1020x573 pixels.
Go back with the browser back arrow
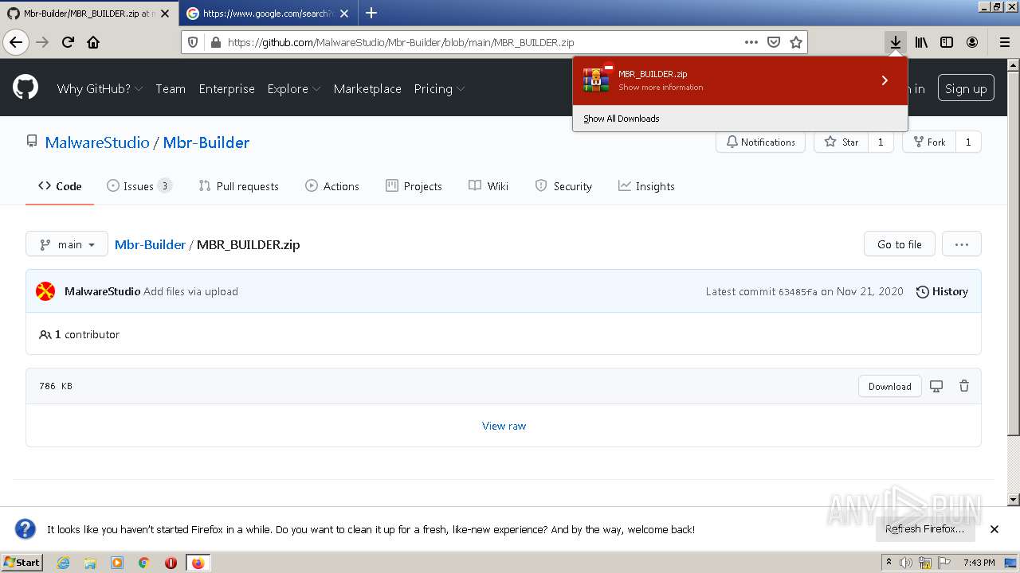[16, 42]
